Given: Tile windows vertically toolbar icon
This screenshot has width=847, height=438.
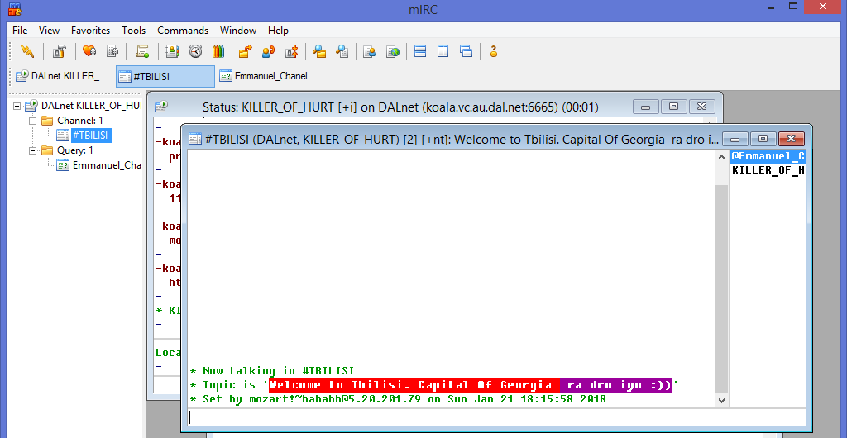Looking at the screenshot, I should coord(443,51).
